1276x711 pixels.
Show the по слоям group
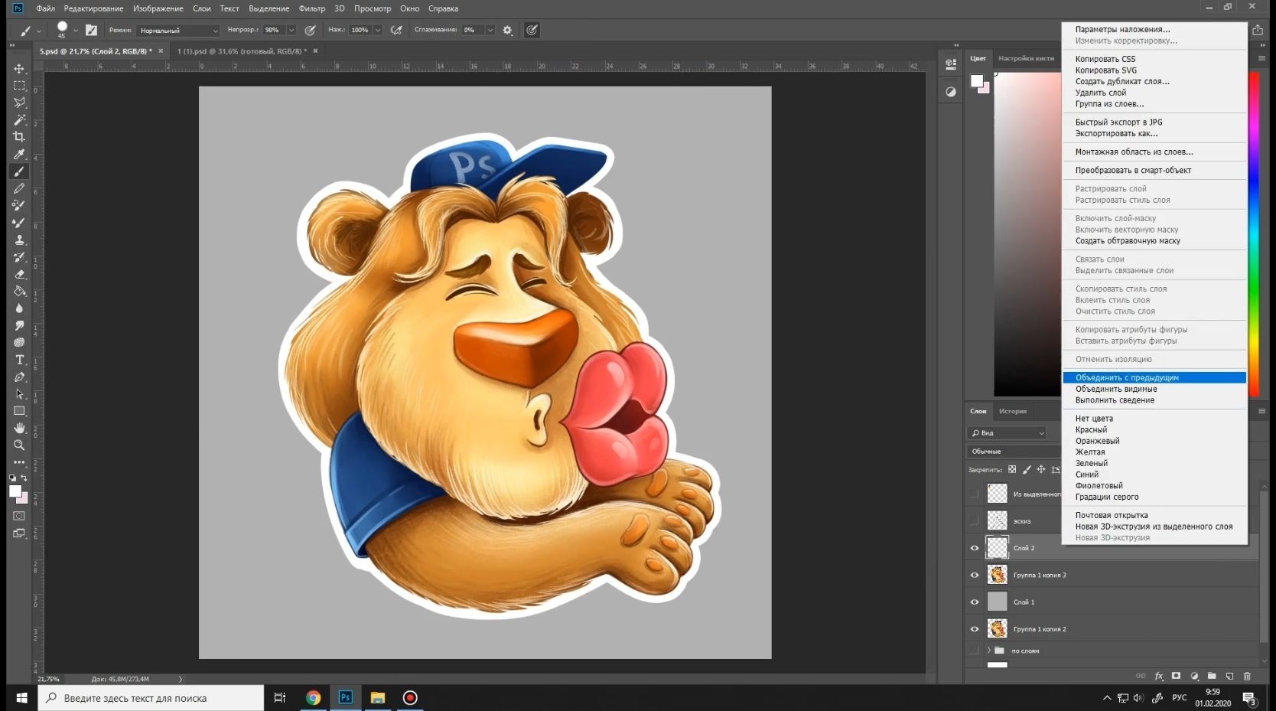tap(975, 651)
